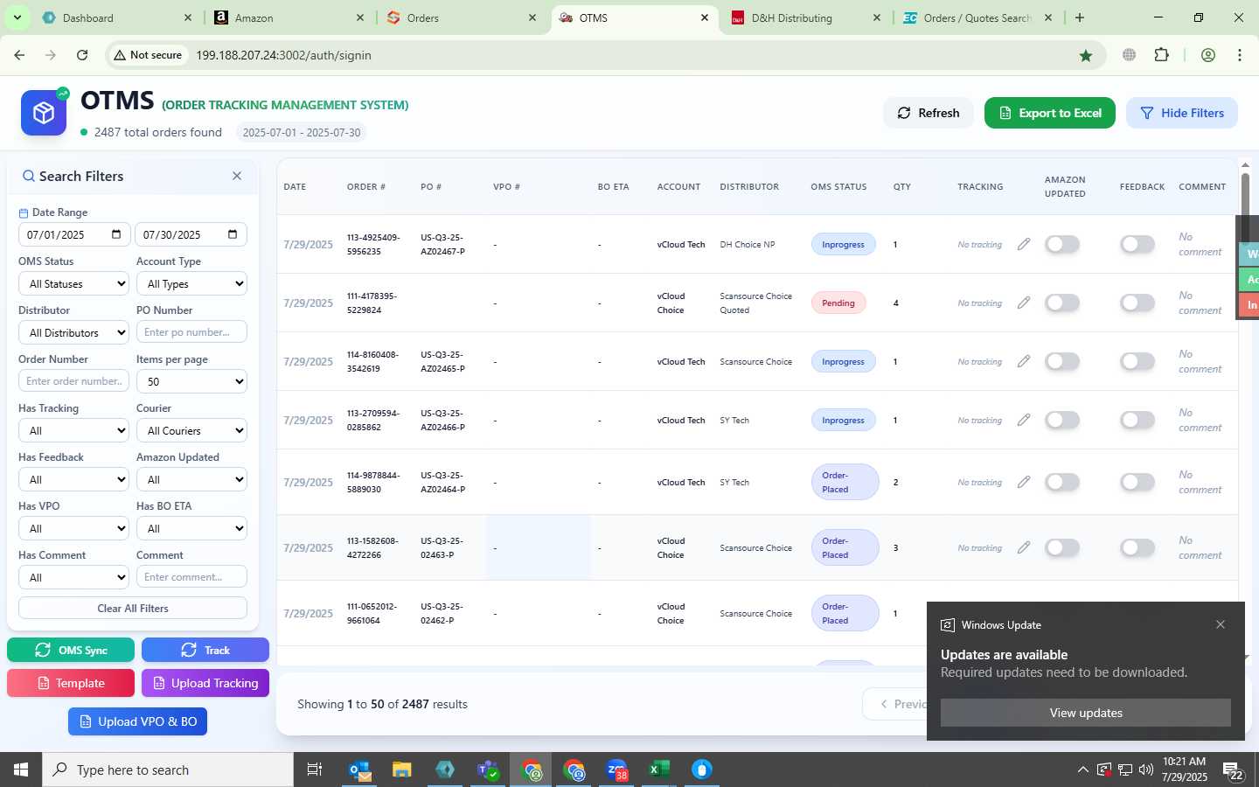Open Chrome three-dot menu
Image resolution: width=1259 pixels, height=787 pixels.
pyautogui.click(x=1240, y=55)
